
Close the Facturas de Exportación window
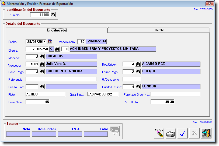point(210,3)
